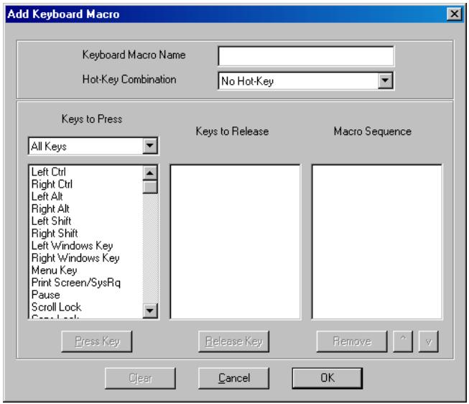Viewport: 469px width, 404px height.
Task: Open the Hot-Key Combination dropdown
Action: (x=387, y=80)
